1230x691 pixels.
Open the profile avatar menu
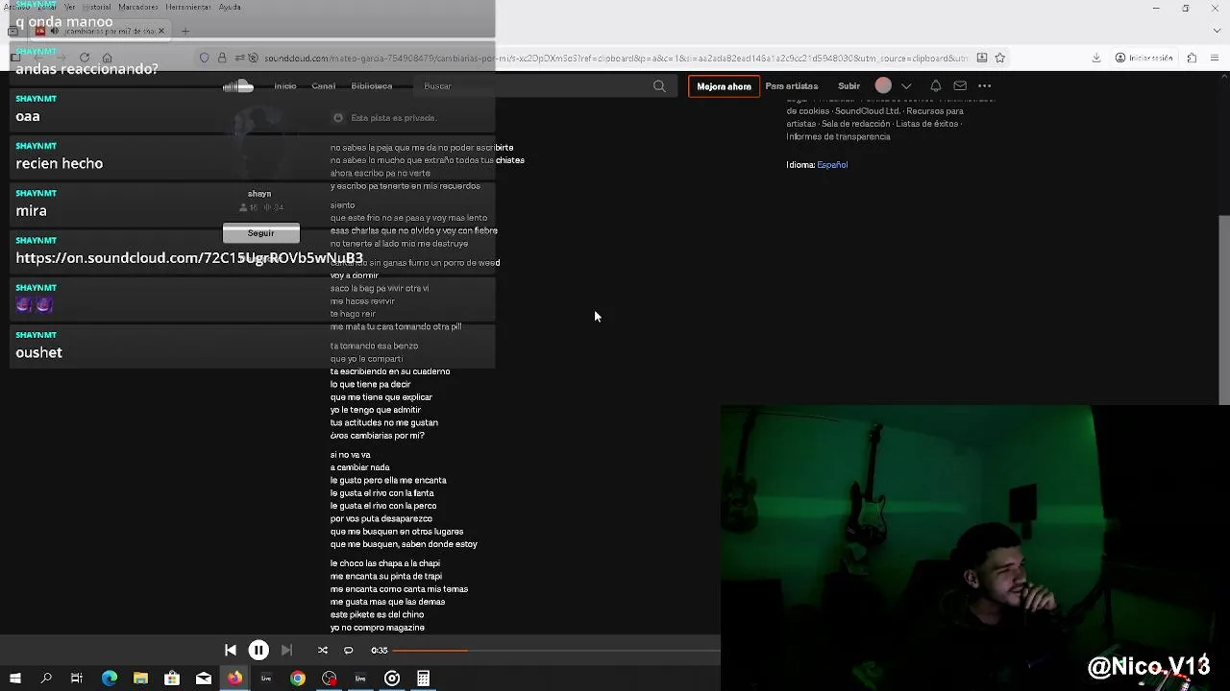pos(883,85)
